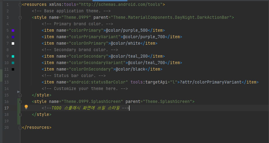
Task: Click line number 1 in gutter
Action: coord(7,5)
